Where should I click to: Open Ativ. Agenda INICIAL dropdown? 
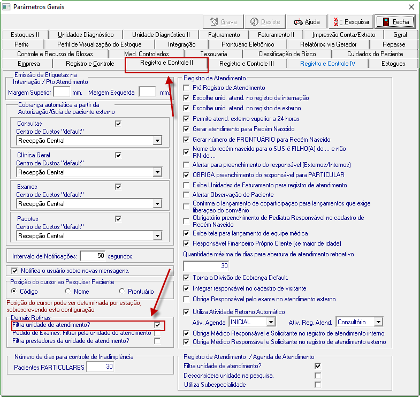(x=271, y=322)
